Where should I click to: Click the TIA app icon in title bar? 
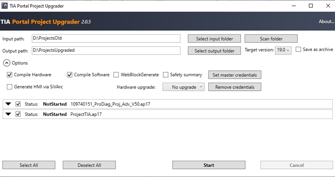4,6
